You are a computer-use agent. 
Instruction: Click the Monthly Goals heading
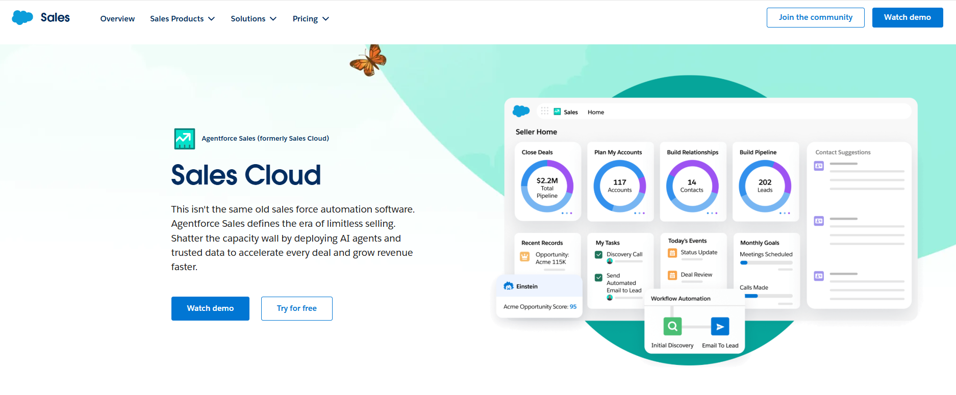760,243
